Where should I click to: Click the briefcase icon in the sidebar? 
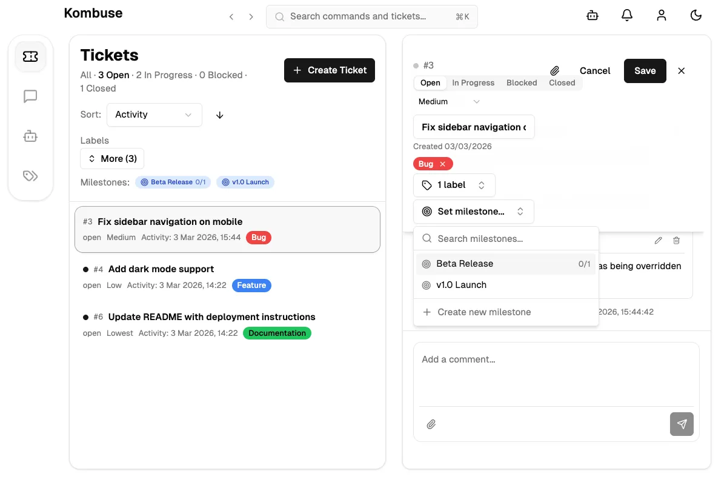(30, 136)
